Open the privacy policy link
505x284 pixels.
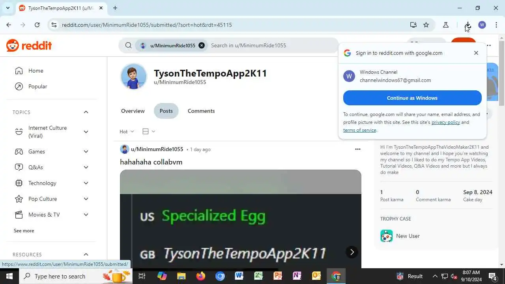446,122
